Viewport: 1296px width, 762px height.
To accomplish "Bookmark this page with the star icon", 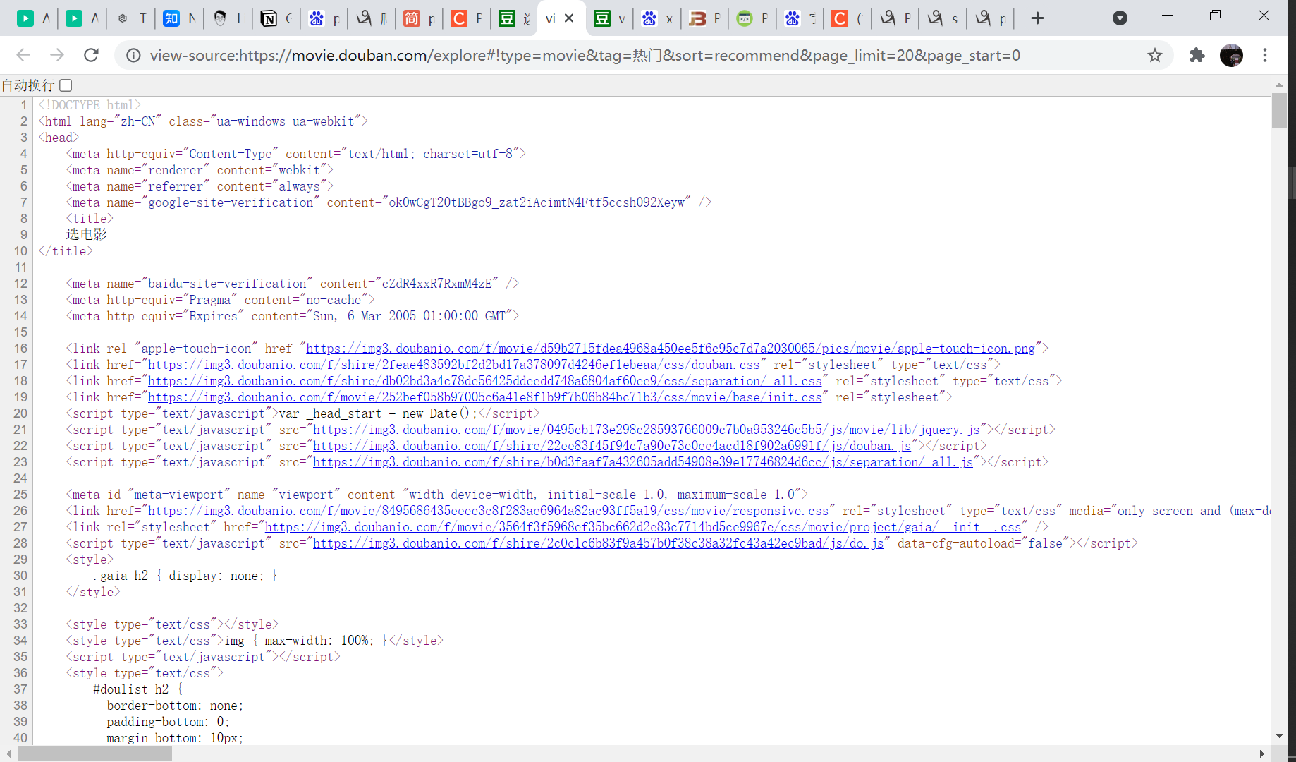I will pos(1154,55).
